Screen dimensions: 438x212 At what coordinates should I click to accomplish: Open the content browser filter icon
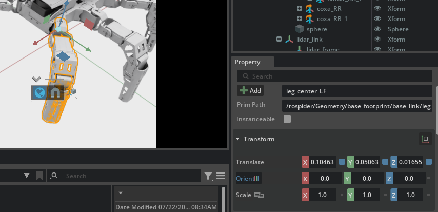(208, 176)
